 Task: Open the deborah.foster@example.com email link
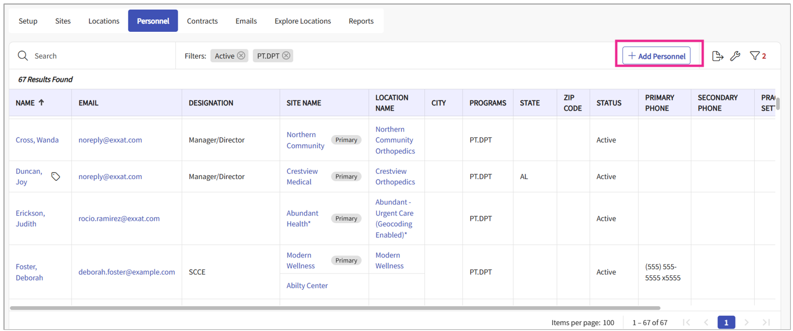click(x=127, y=272)
